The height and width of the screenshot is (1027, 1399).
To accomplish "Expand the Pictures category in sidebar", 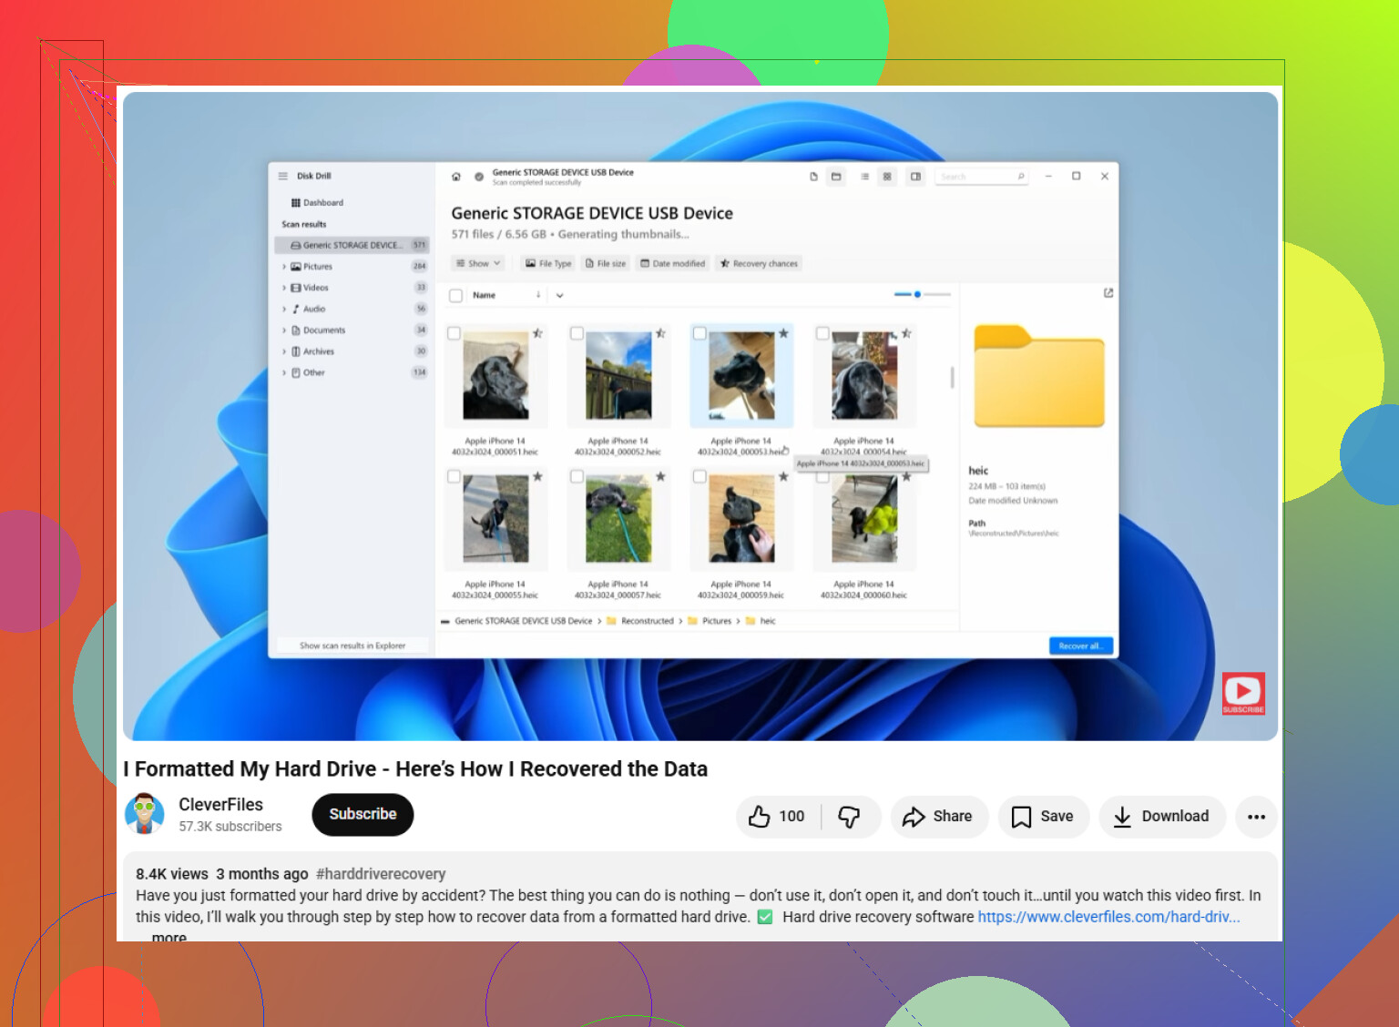I will point(284,267).
